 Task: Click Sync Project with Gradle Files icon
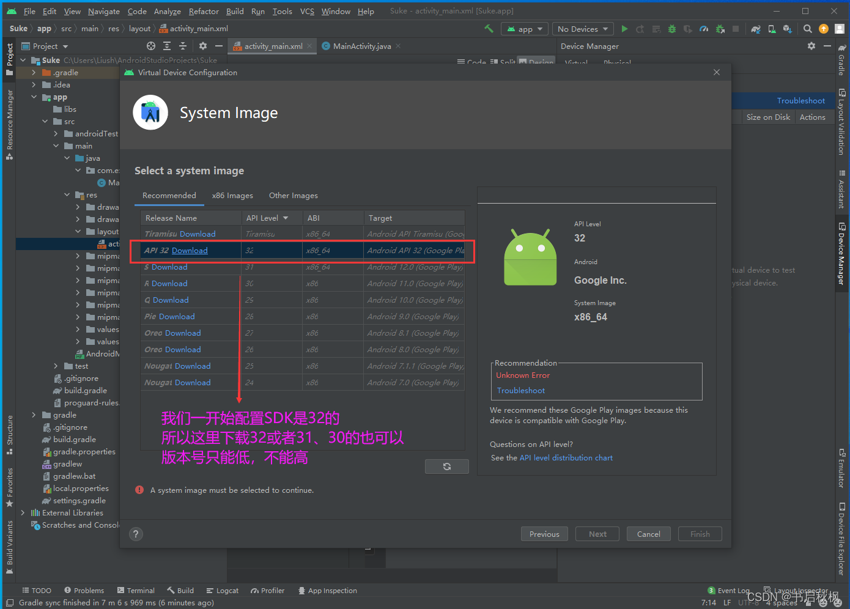756,29
